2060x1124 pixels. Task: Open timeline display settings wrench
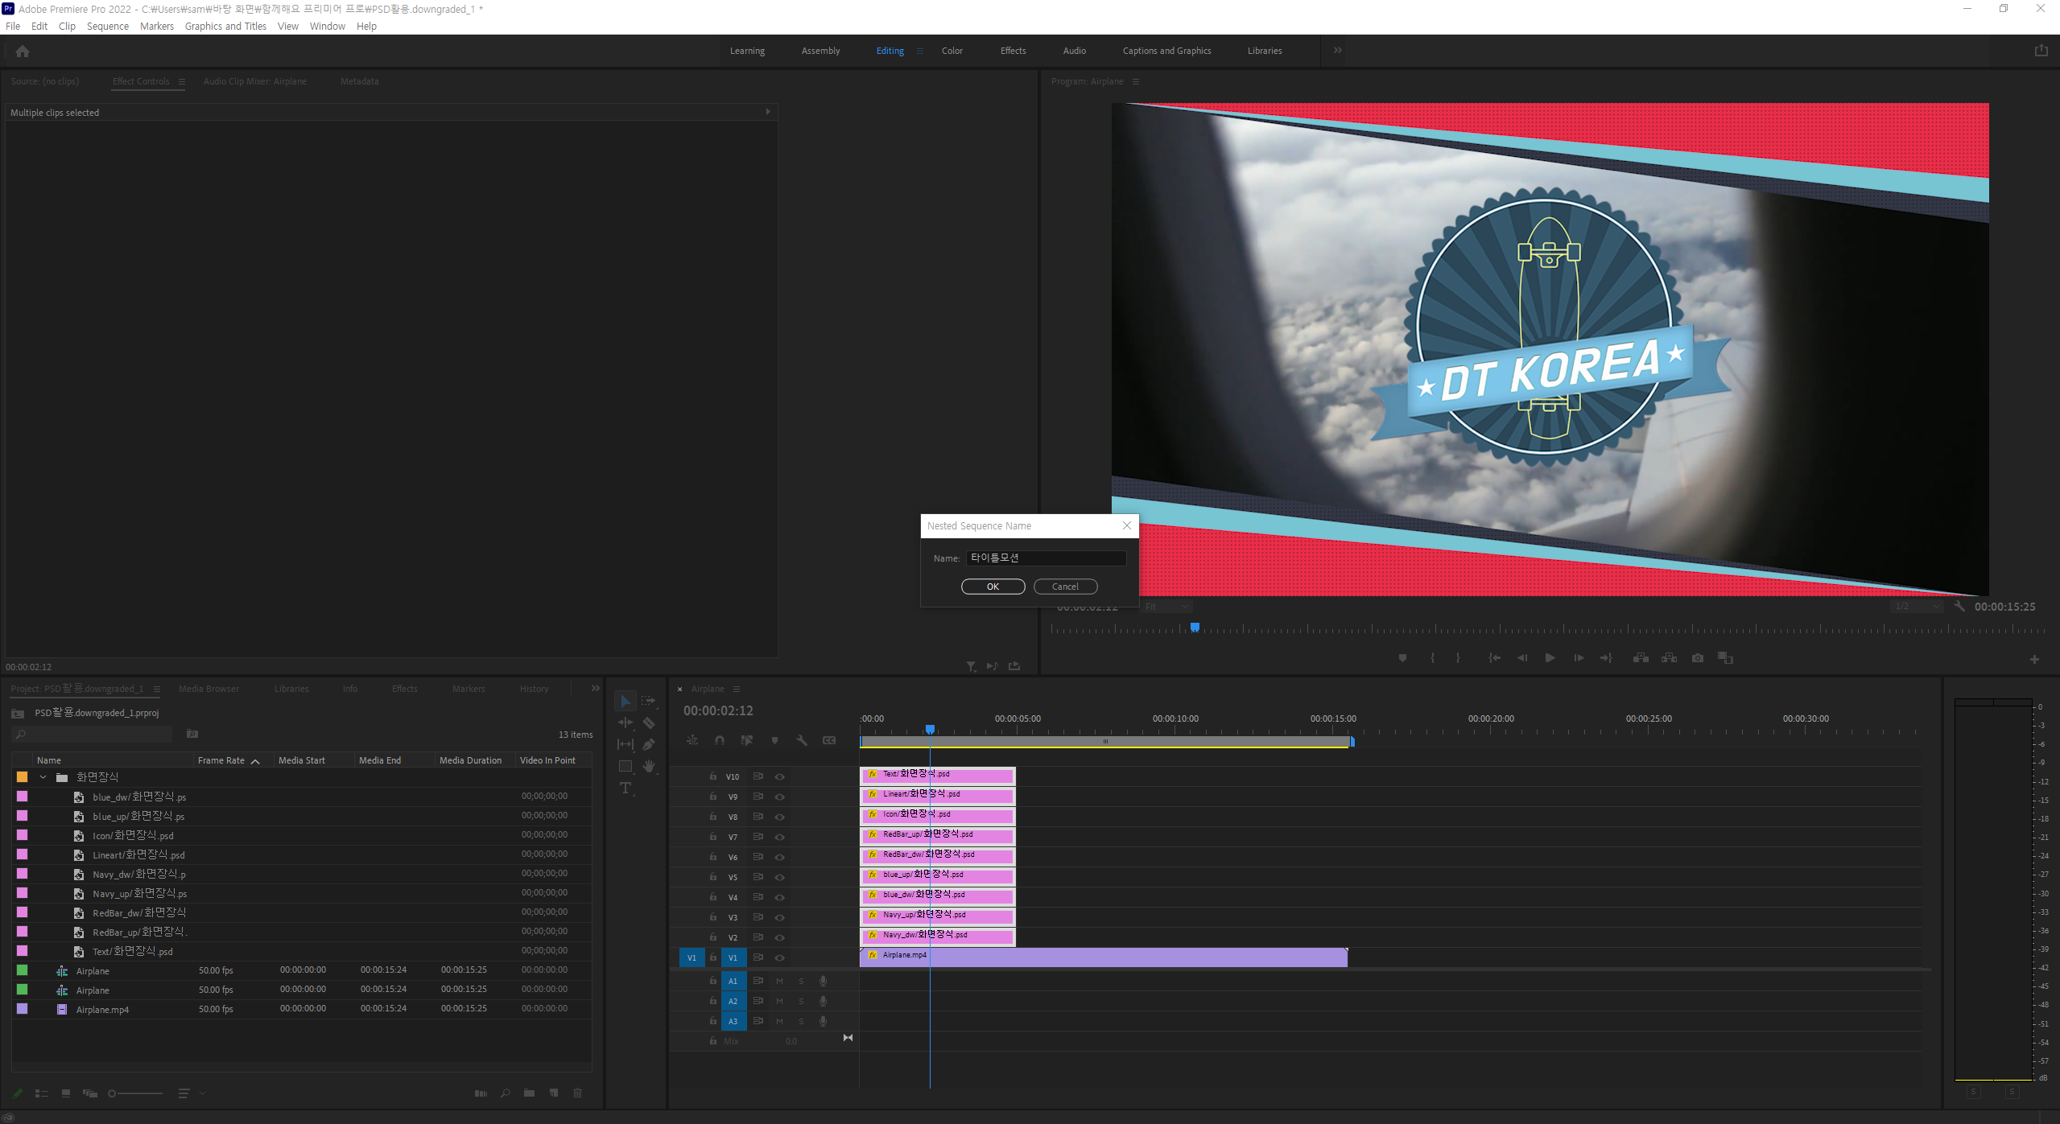point(802,740)
